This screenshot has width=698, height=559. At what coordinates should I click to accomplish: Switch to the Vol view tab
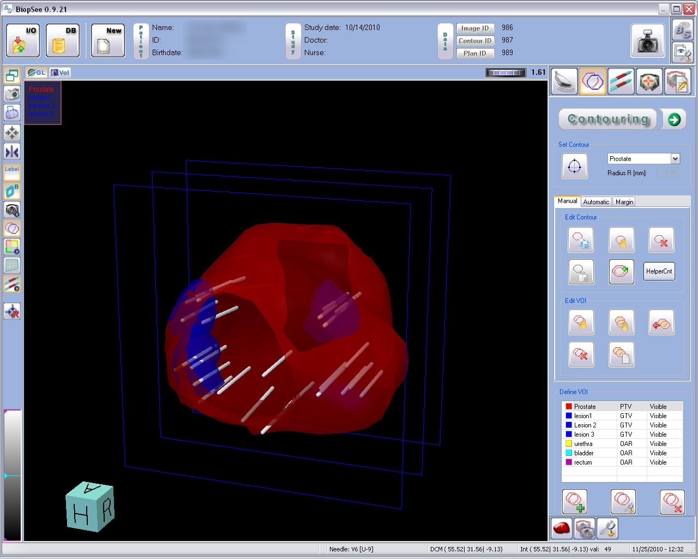point(60,73)
